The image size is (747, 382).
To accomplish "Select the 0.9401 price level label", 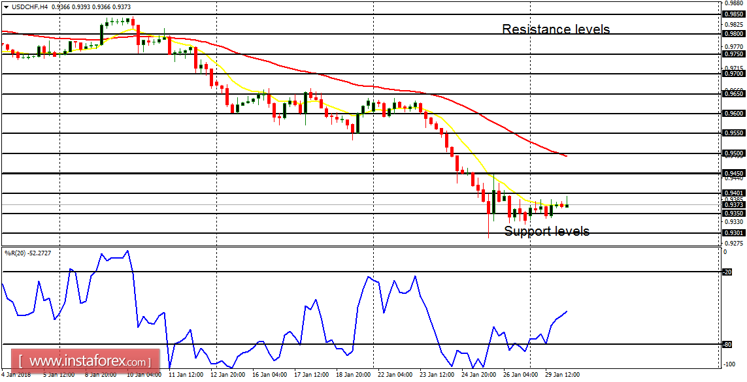I will (x=733, y=193).
